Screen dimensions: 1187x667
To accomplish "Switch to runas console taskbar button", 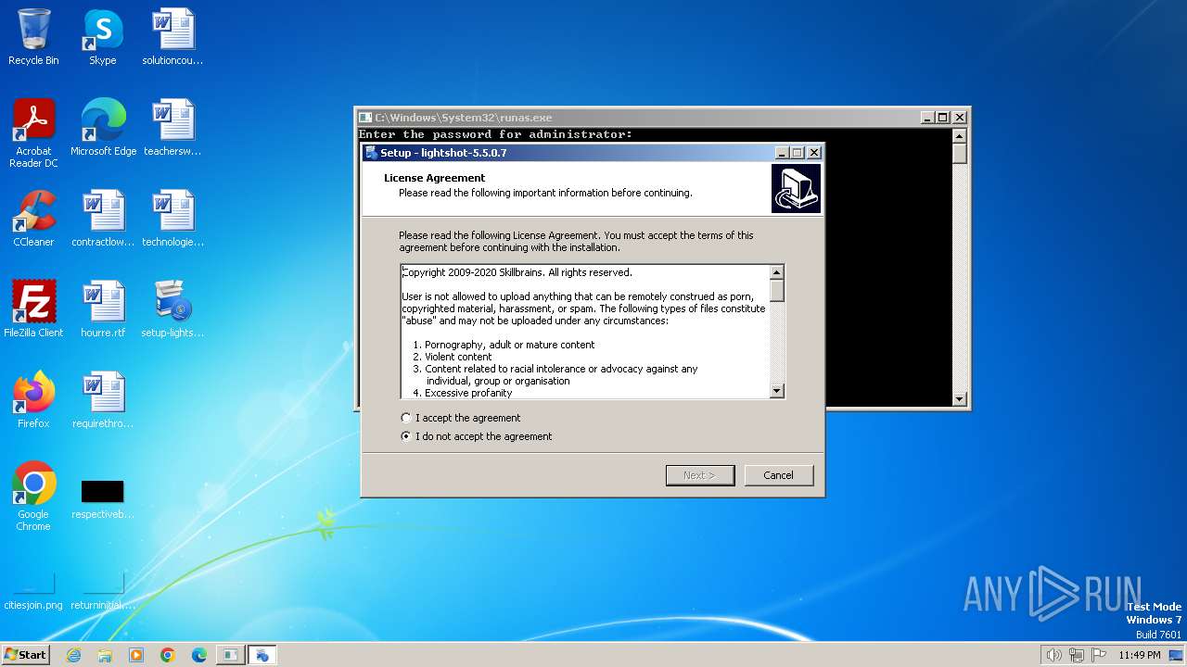I will [230, 655].
